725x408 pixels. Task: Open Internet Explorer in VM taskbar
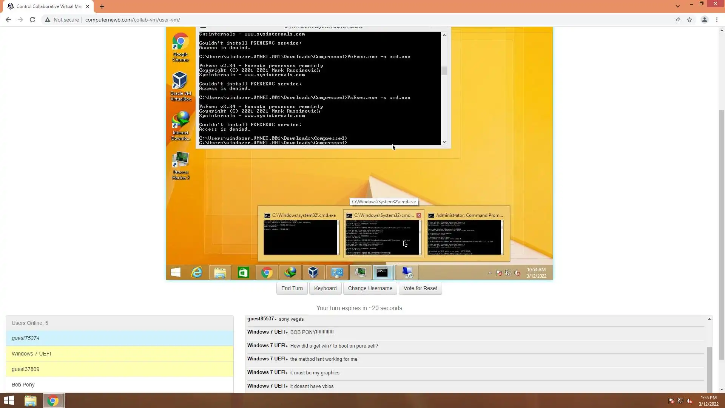[x=197, y=272]
